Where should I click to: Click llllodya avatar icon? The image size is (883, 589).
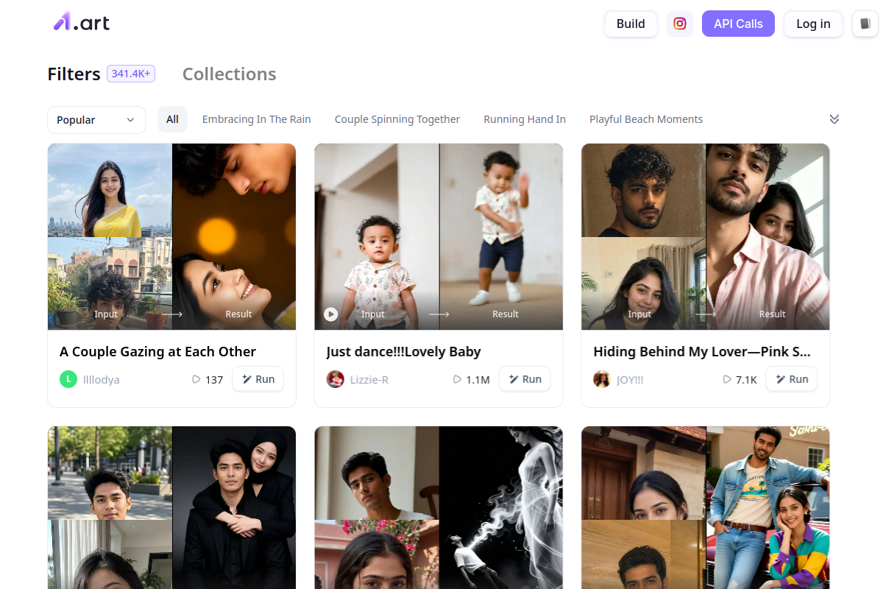pos(68,379)
